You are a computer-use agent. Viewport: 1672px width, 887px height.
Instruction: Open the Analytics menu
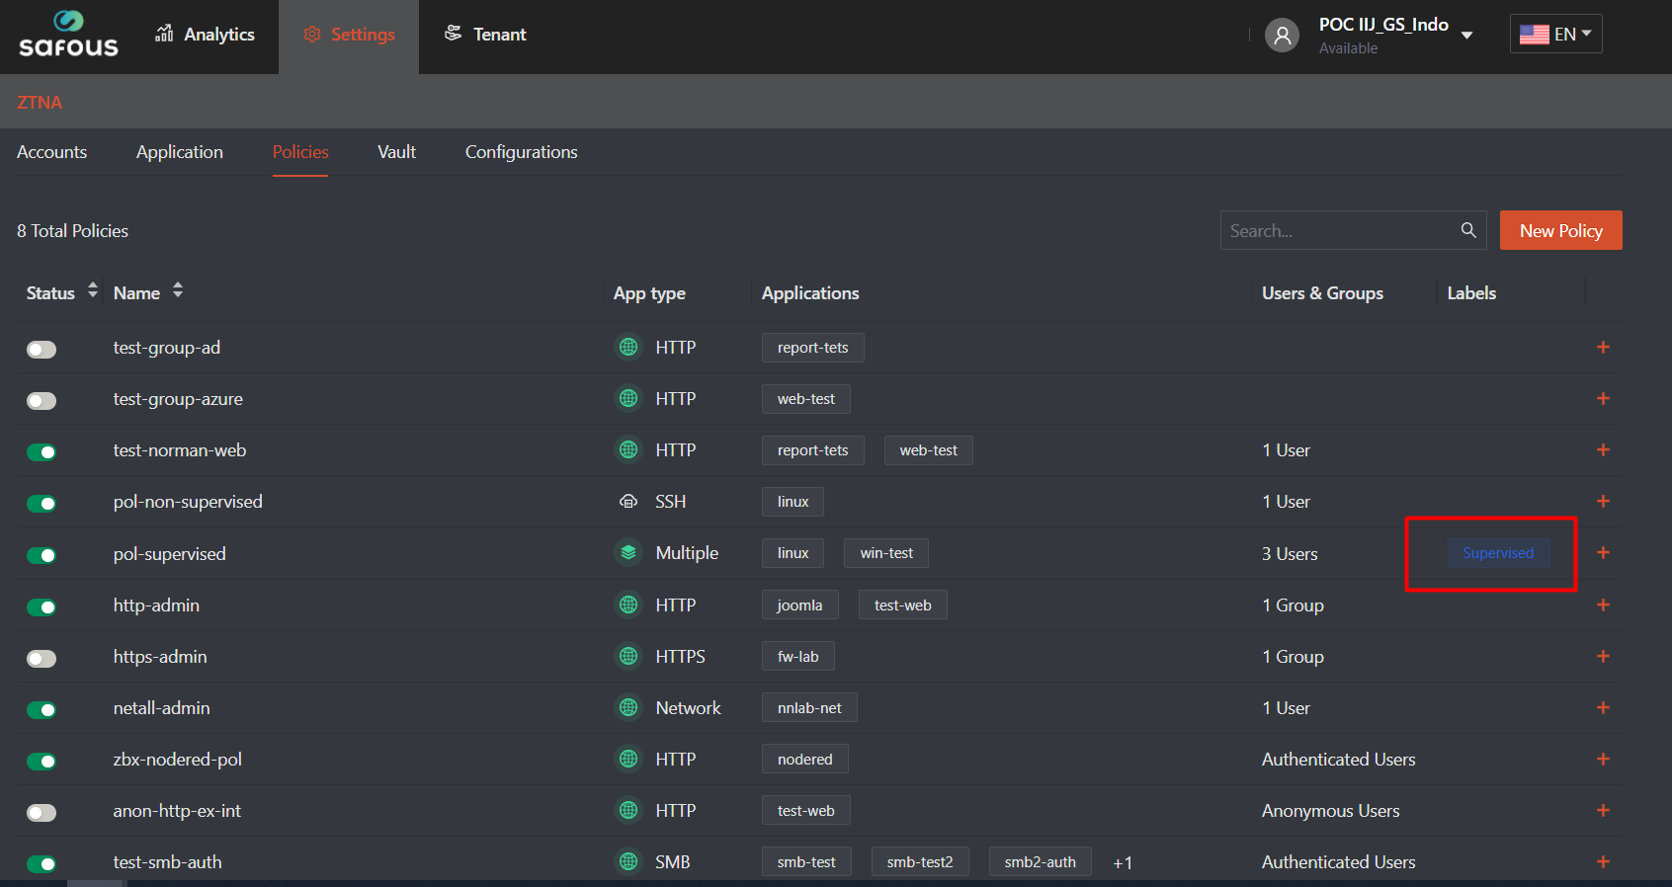[x=206, y=35]
